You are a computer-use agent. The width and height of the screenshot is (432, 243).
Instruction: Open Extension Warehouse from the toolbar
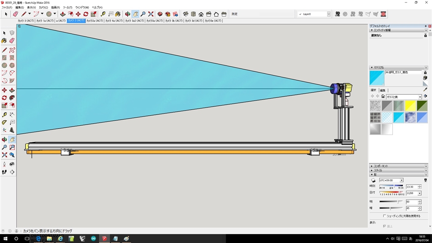point(168,14)
